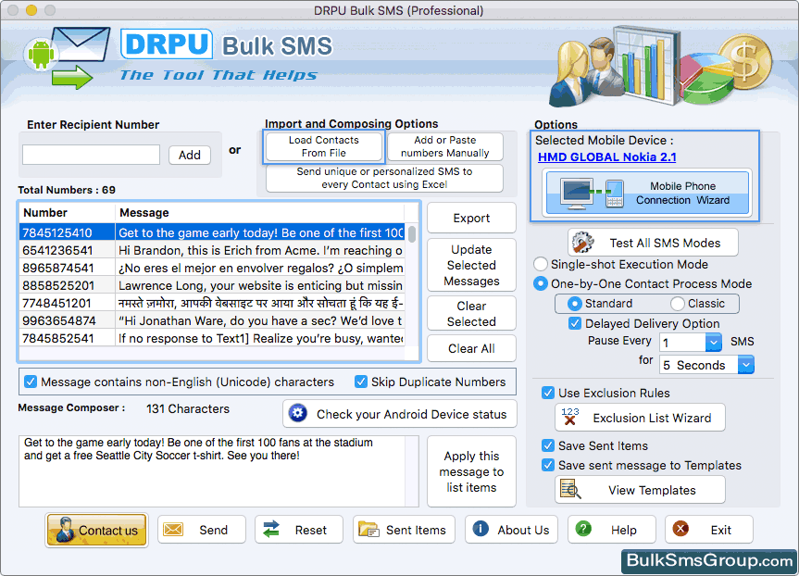This screenshot has width=799, height=576.
Task: Toggle Save sent message to Templates checkbox
Action: tap(548, 465)
